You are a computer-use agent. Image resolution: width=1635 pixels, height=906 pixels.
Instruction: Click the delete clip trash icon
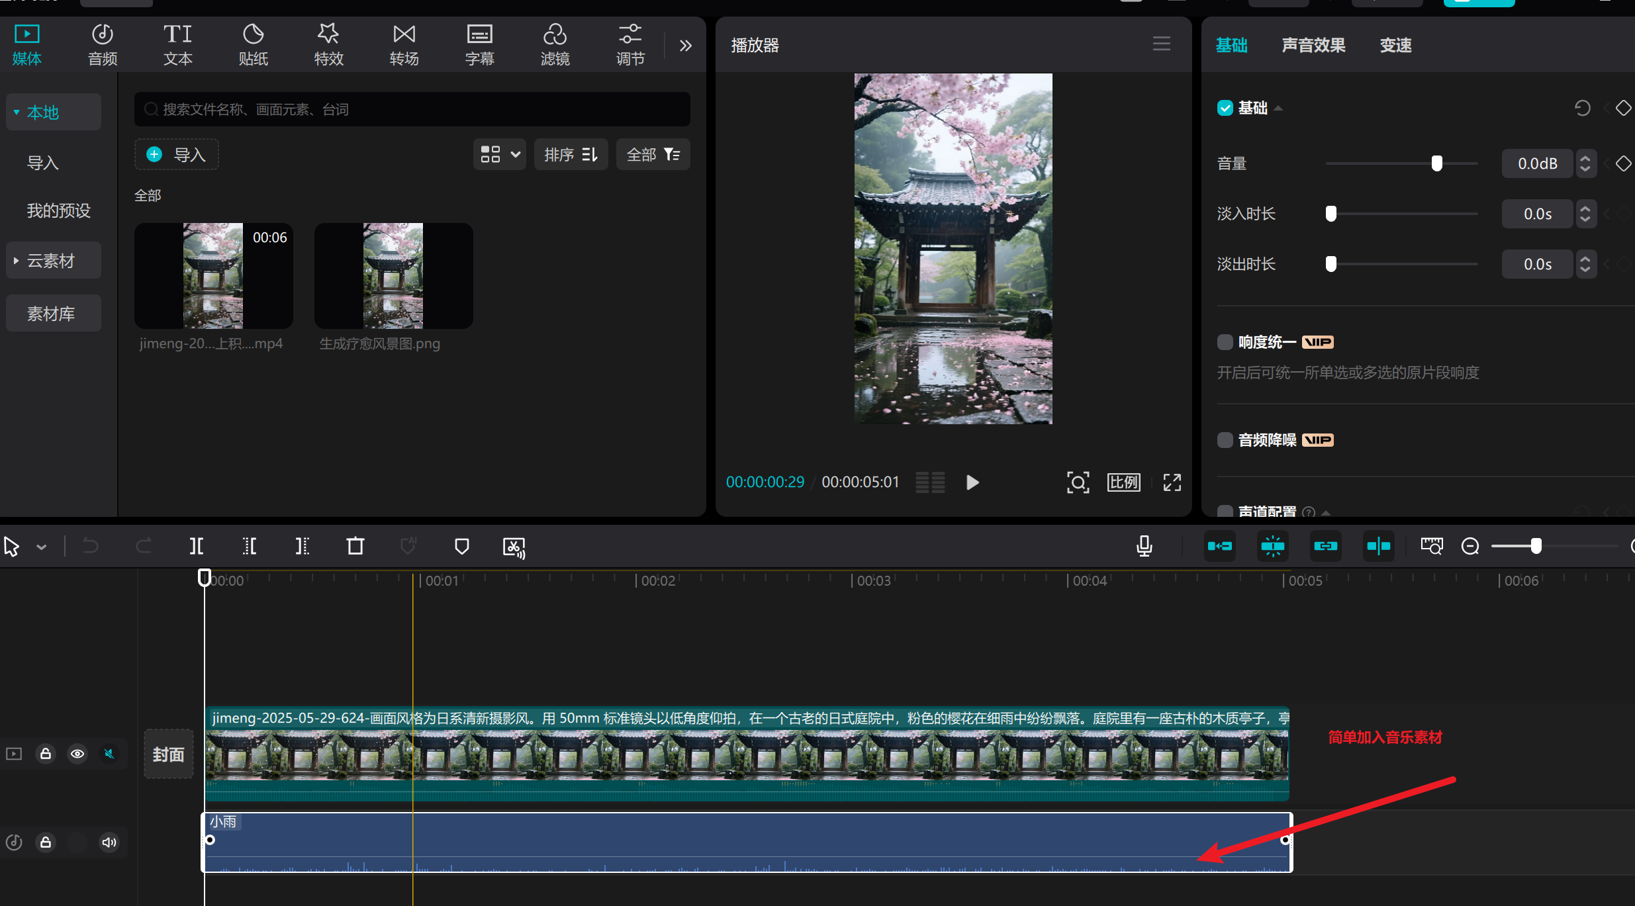(x=355, y=546)
